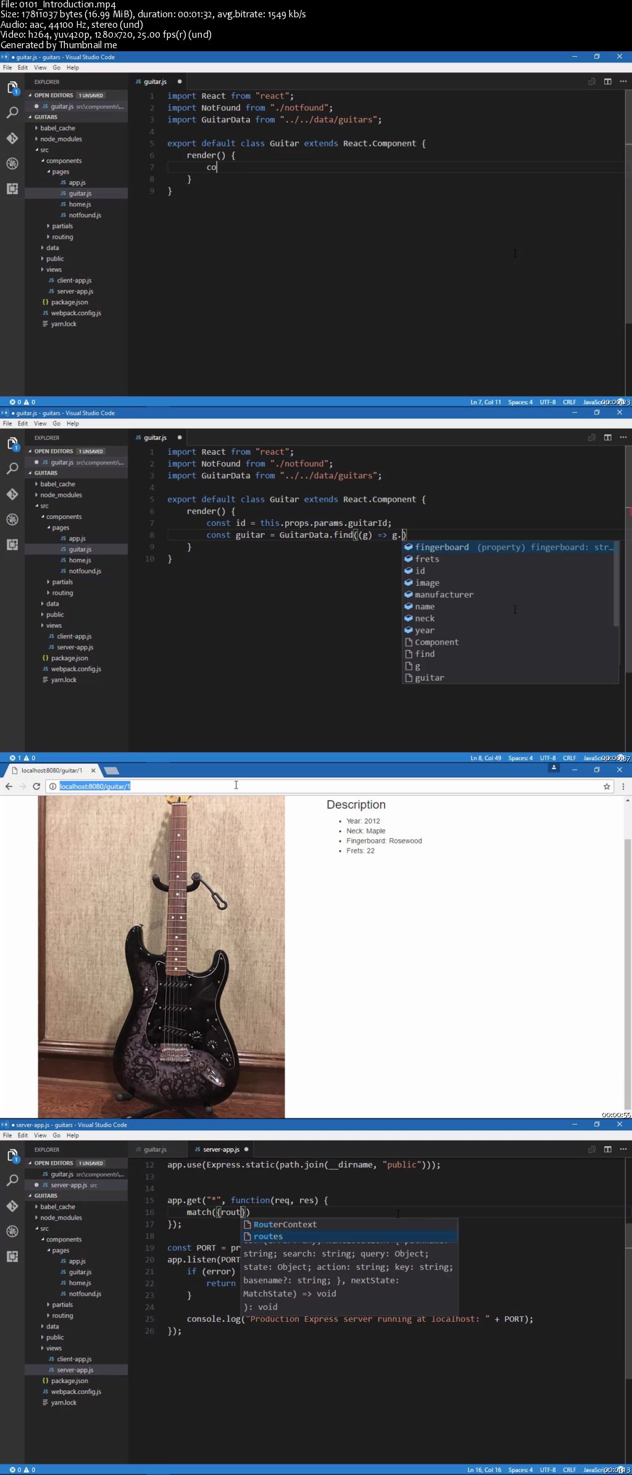Screen dimensions: 632x1475
Task: Open editor more actions (...) in the server-app.js window
Action: [x=623, y=1149]
